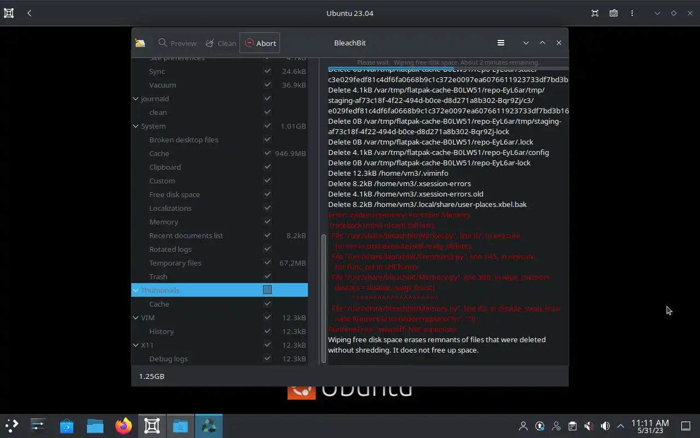The width and height of the screenshot is (700, 438).
Task: Click the muted speaker tray icon
Action: [x=588, y=426]
